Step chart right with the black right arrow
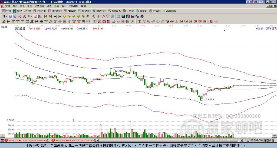Image resolution: width=277 pixels, height=148 pixels. pos(60,16)
